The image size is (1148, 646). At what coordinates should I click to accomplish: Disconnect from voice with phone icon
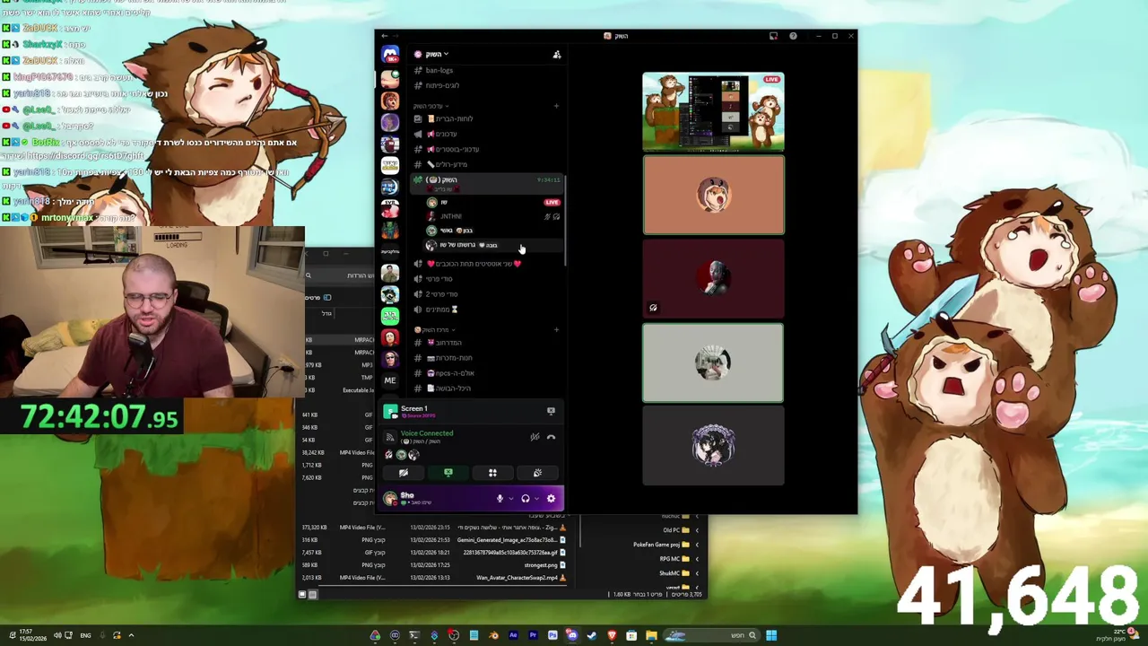pyautogui.click(x=551, y=437)
